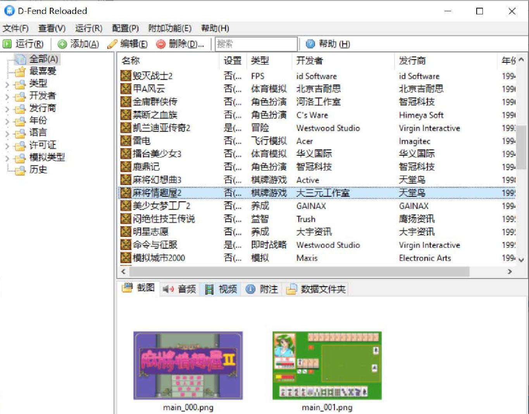Open the main_000.png screenshot thumbnail
This screenshot has width=529, height=414.
click(188, 366)
